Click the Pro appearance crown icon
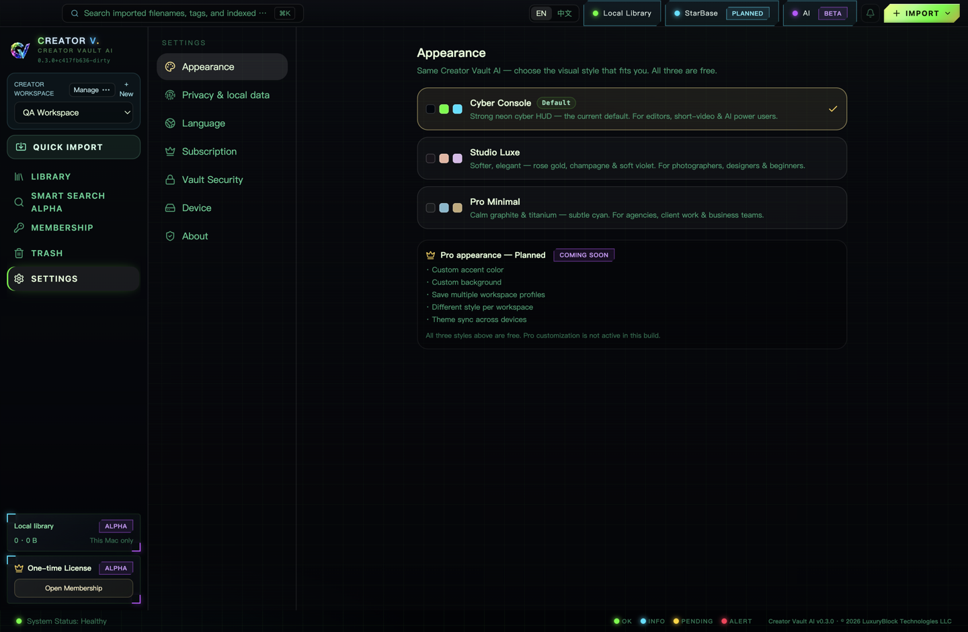968x632 pixels. 430,255
